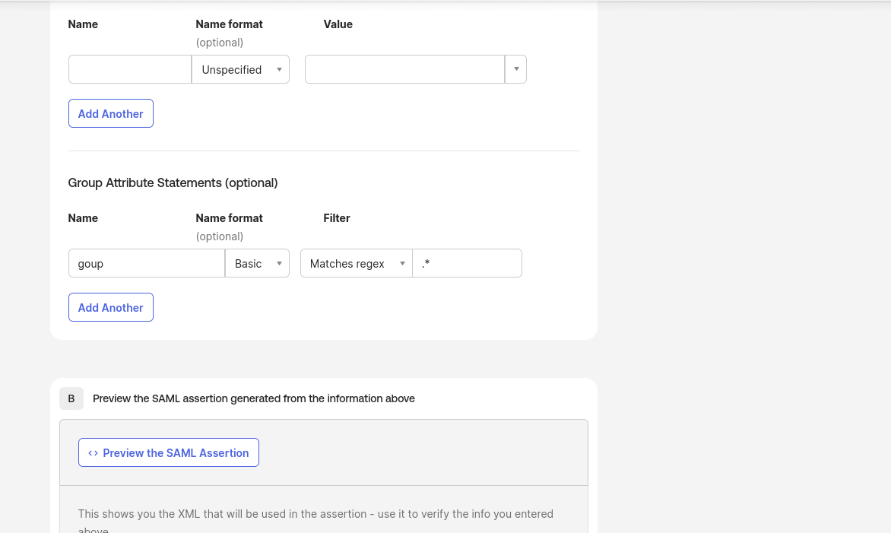Click the code icon inside the preview button
Image resolution: width=891 pixels, height=533 pixels.
click(x=93, y=452)
